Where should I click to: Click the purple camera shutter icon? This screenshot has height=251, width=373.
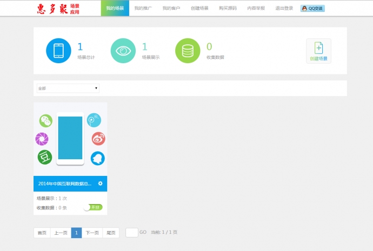pos(42,139)
